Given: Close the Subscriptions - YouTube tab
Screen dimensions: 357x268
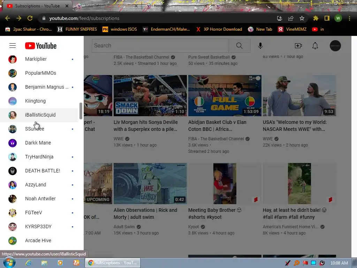Looking at the screenshot, I should coord(67,6).
